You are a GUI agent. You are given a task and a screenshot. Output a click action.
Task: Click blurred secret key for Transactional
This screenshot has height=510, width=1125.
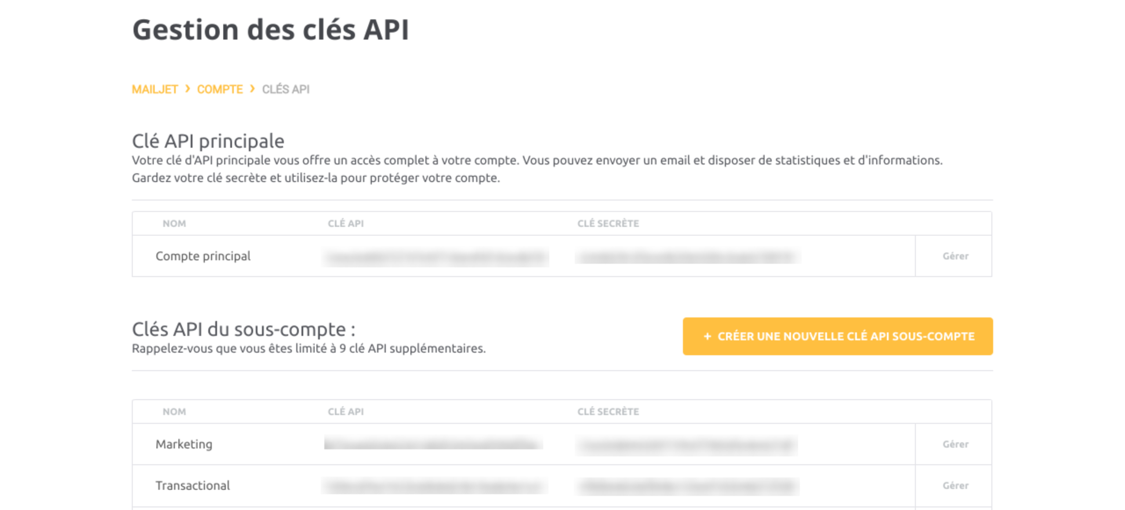(687, 486)
